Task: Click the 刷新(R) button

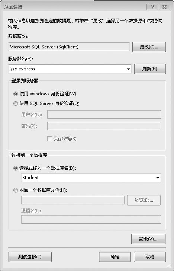Action: 150,69
